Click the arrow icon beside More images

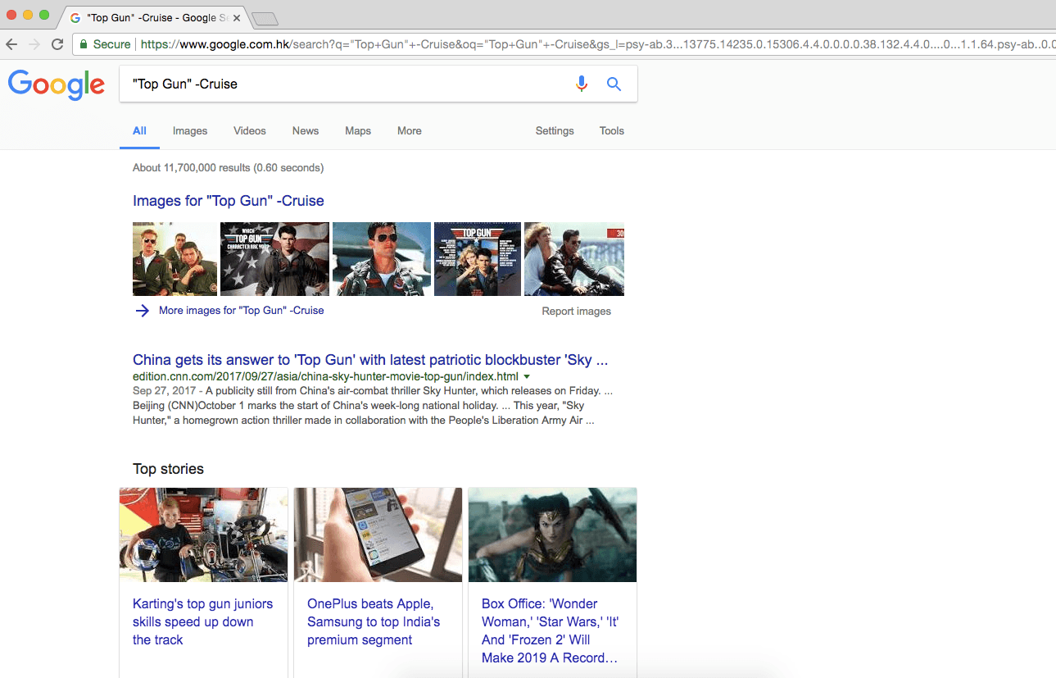(143, 311)
